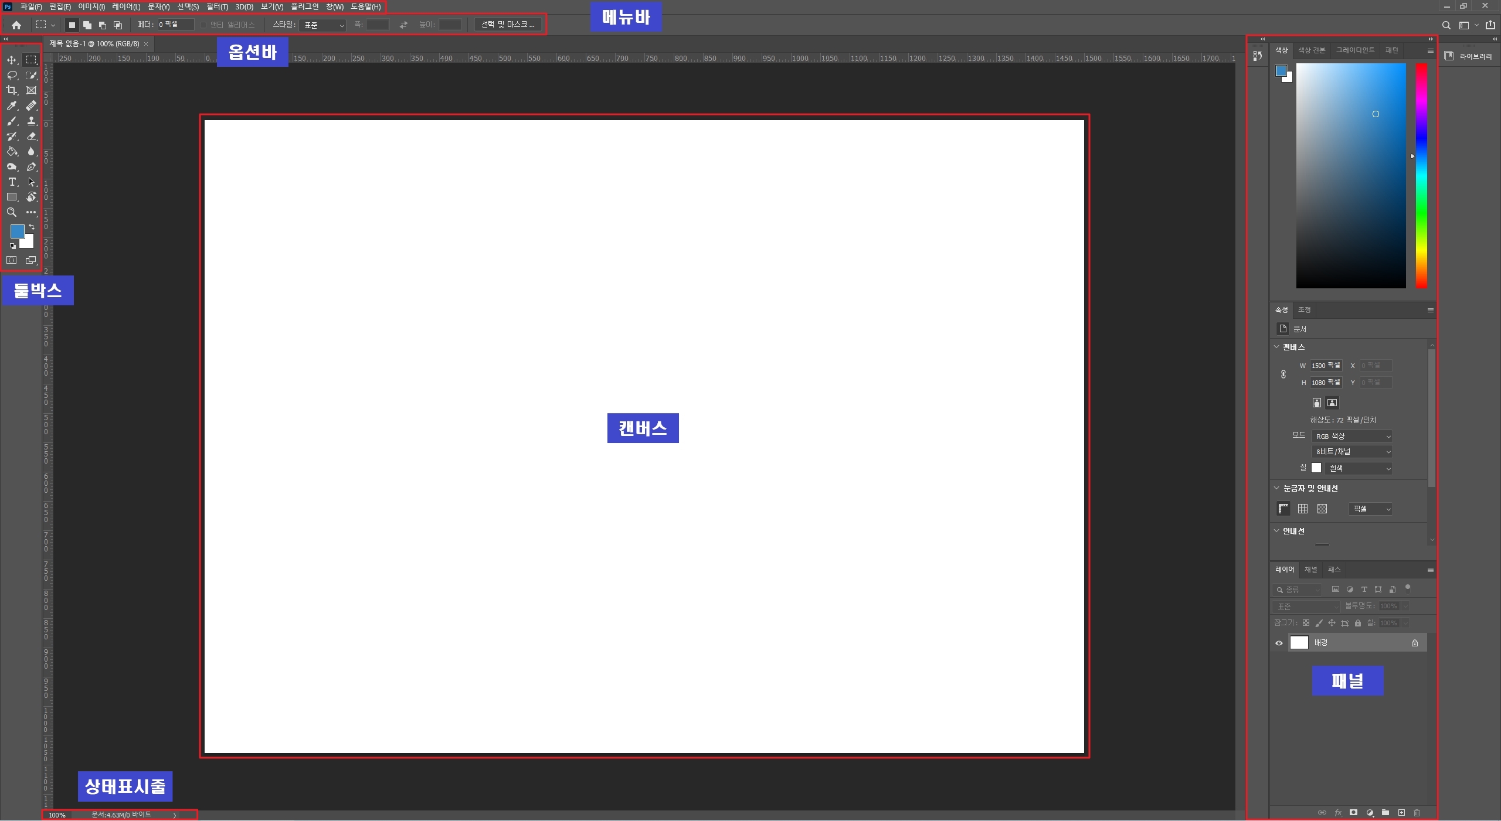
Task: Hide the 배경 layer using the eye icon
Action: pos(1279,643)
